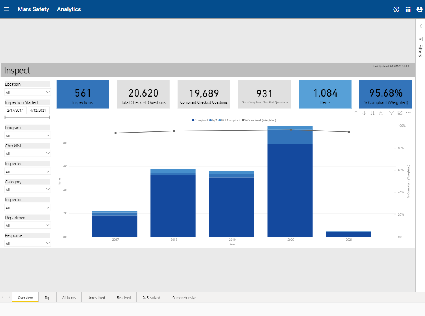Go to the next level in the hierarchy
The height and width of the screenshot is (316, 425).
373,113
